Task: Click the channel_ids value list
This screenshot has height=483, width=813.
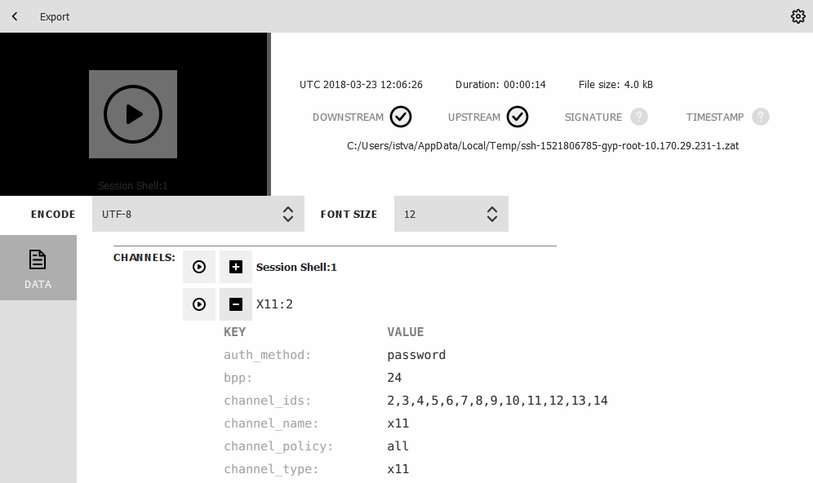Action: coord(497,401)
